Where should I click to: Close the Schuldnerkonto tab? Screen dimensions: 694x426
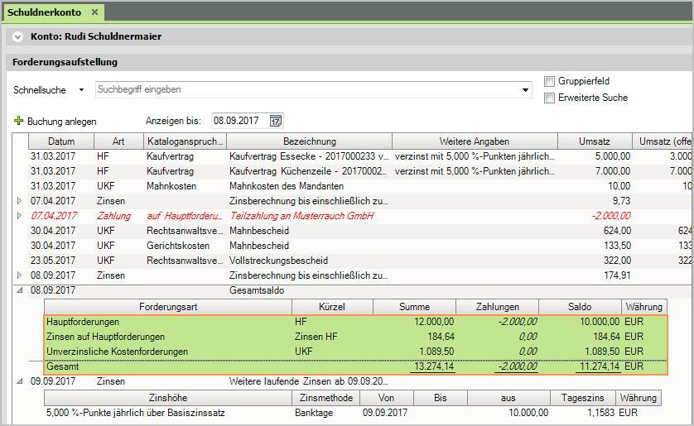[x=94, y=12]
